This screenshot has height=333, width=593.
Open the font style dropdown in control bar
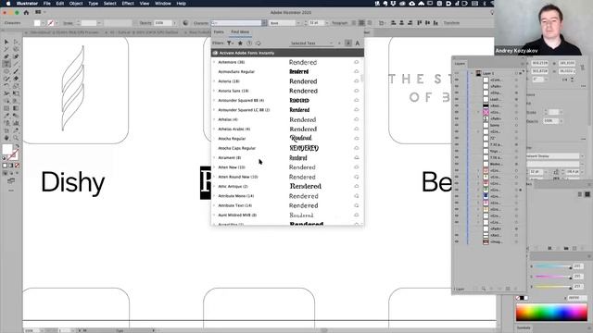pos(298,23)
